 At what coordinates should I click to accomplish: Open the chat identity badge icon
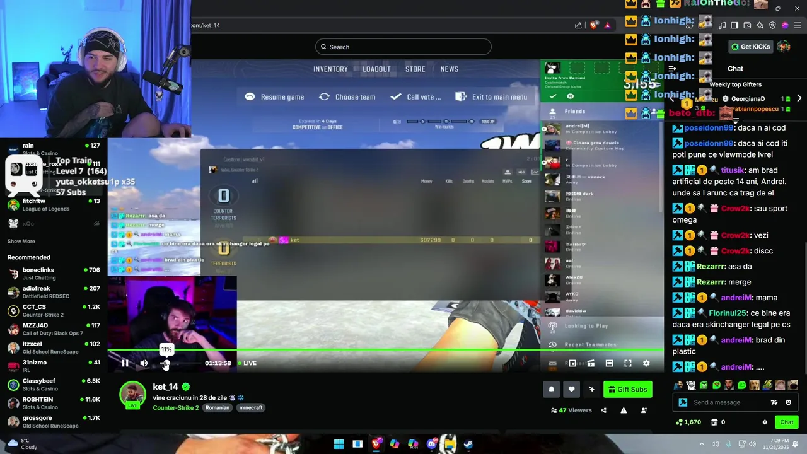pyautogui.click(x=683, y=402)
